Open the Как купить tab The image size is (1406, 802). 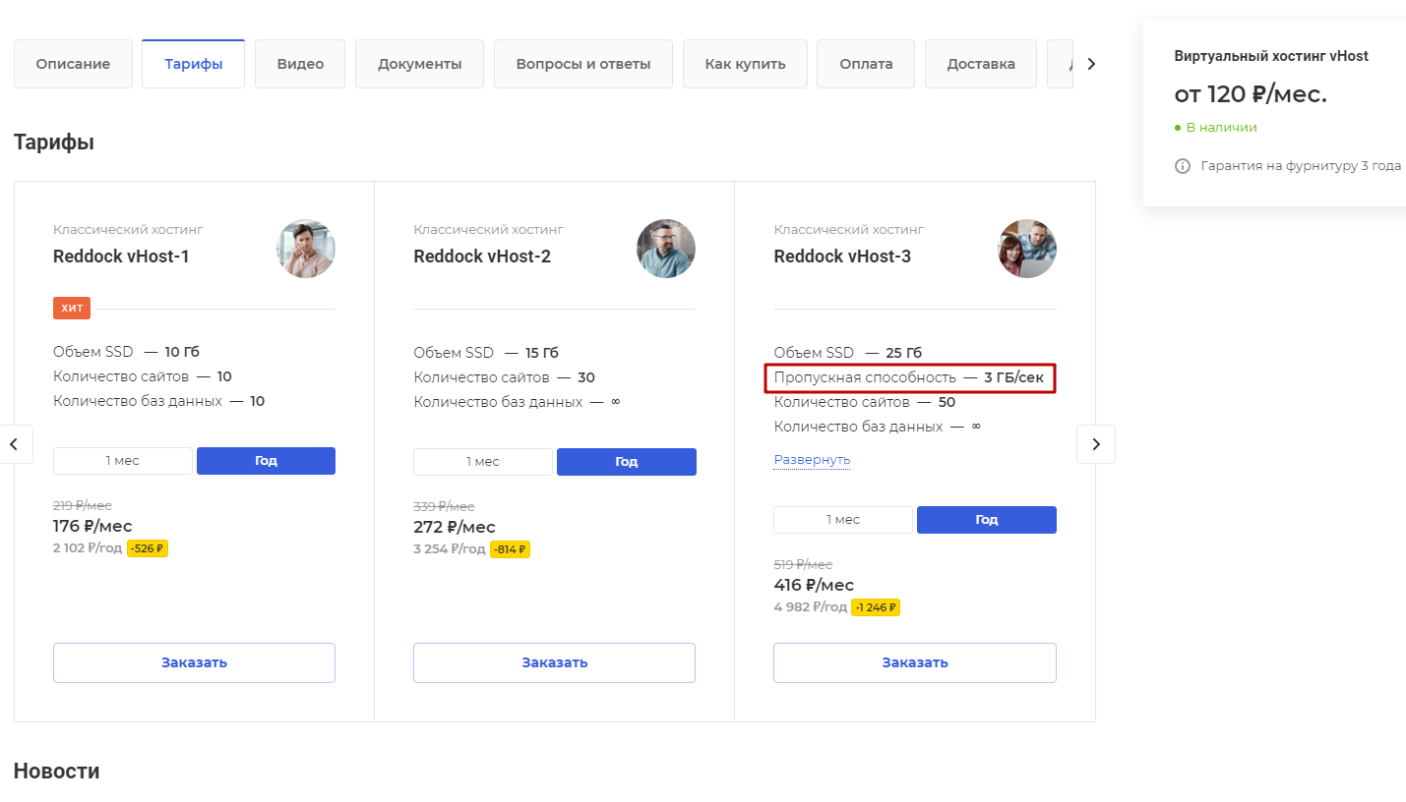(745, 64)
